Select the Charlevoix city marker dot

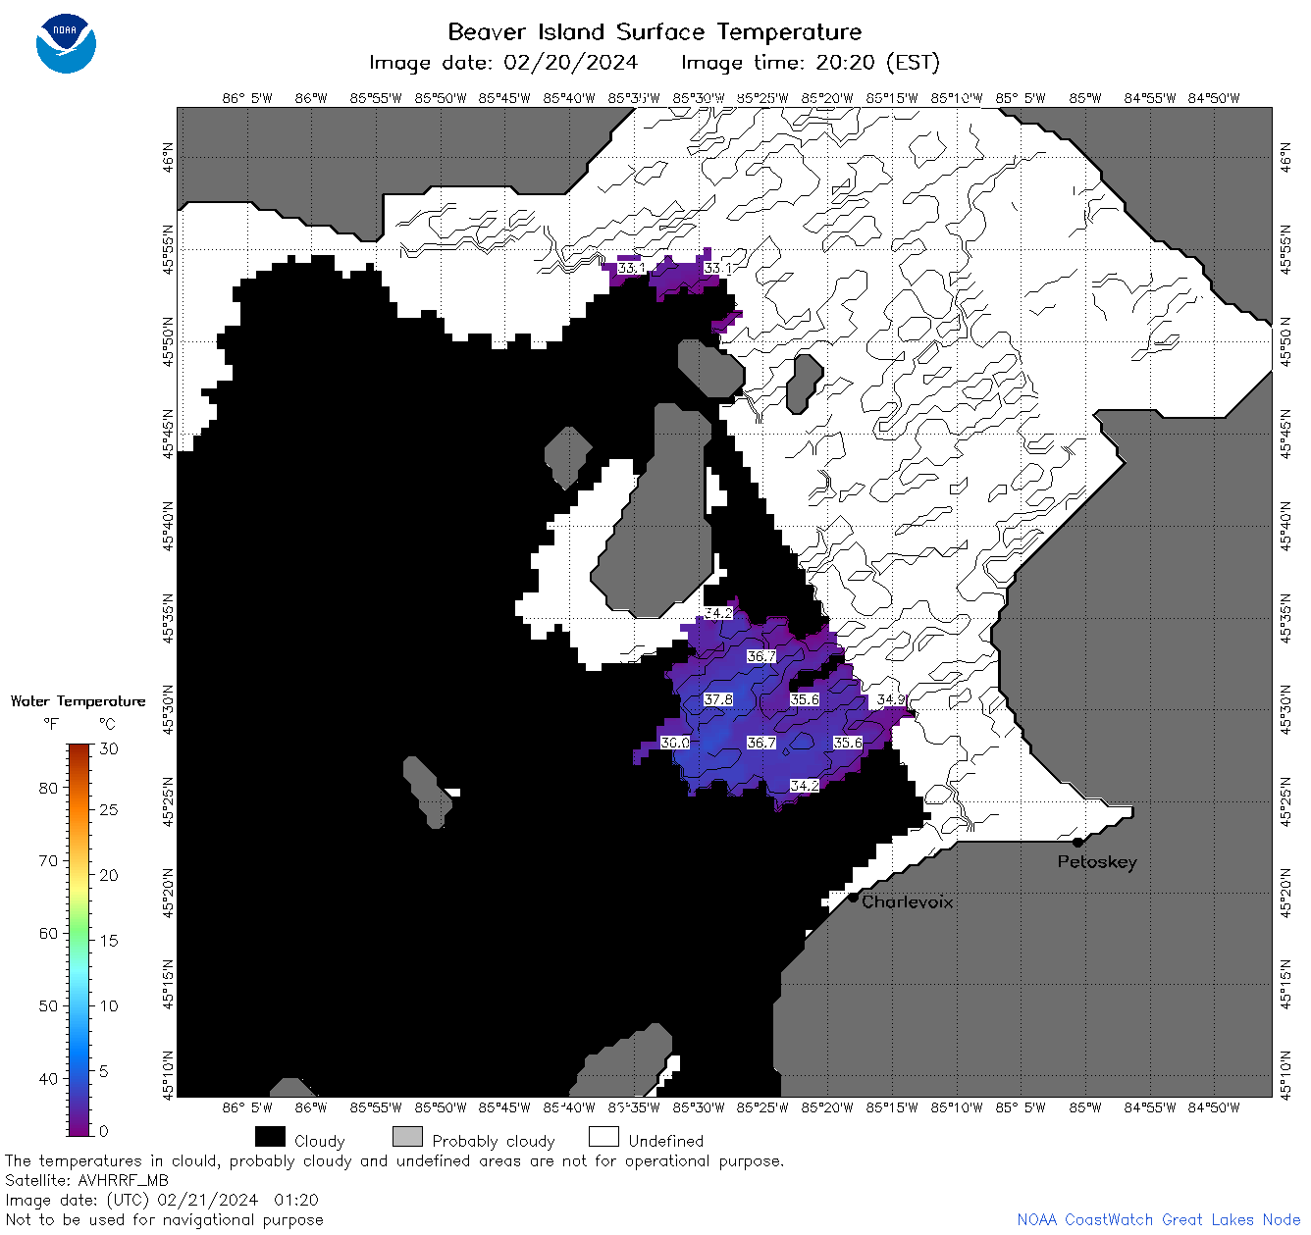(x=854, y=898)
